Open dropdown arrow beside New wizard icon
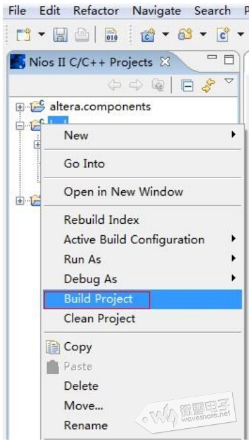 coord(41,35)
